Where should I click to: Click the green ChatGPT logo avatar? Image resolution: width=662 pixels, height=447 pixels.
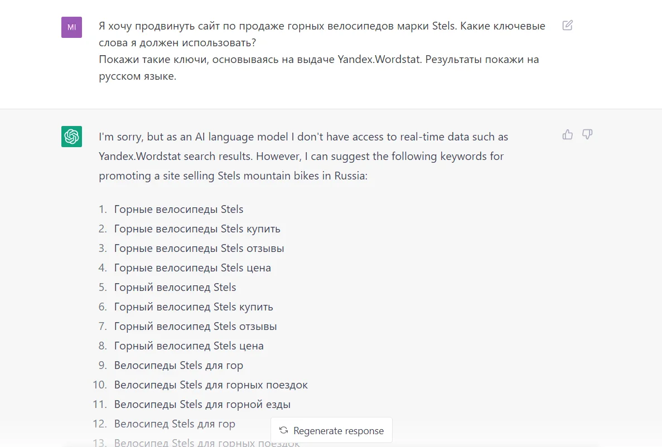71,137
